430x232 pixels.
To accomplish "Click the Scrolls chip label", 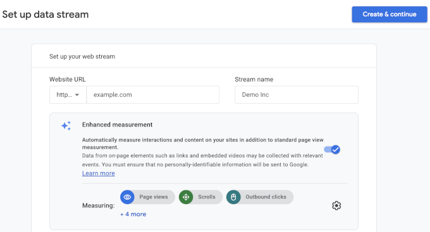I will click(x=207, y=197).
